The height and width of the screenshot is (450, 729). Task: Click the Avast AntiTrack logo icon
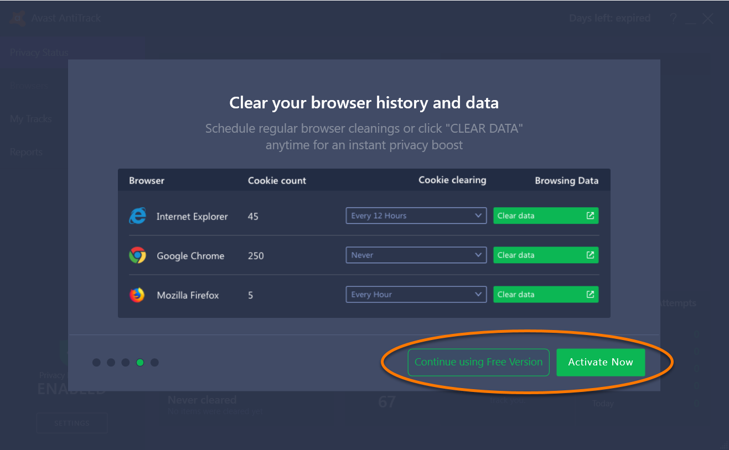[x=18, y=18]
